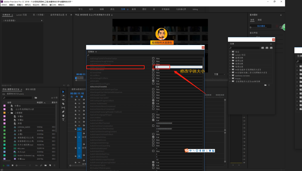Image resolution: width=302 pixels, height=171 pixels.
Task: Select the Pen tool
Action: (63, 112)
